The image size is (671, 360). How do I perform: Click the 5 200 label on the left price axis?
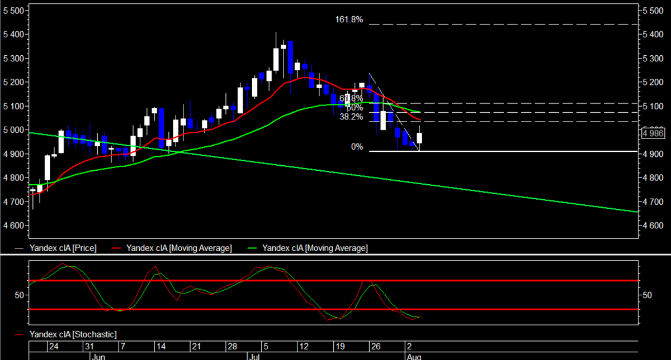(13, 82)
